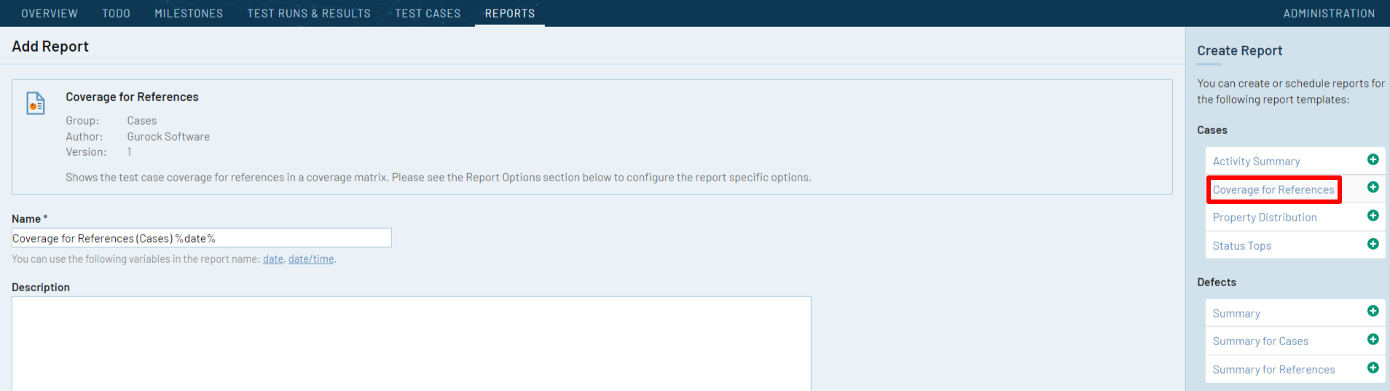Click the plus icon beside Status Tops
Viewport: 1390px width, 391px height.
coord(1373,244)
